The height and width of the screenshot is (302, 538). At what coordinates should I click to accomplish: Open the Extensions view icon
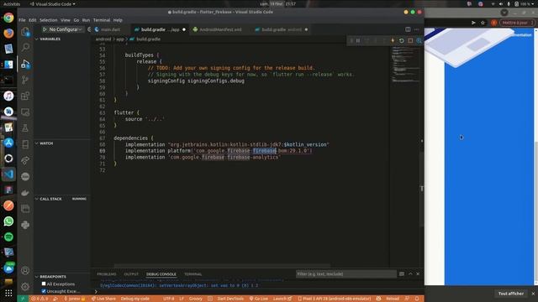coord(25,96)
